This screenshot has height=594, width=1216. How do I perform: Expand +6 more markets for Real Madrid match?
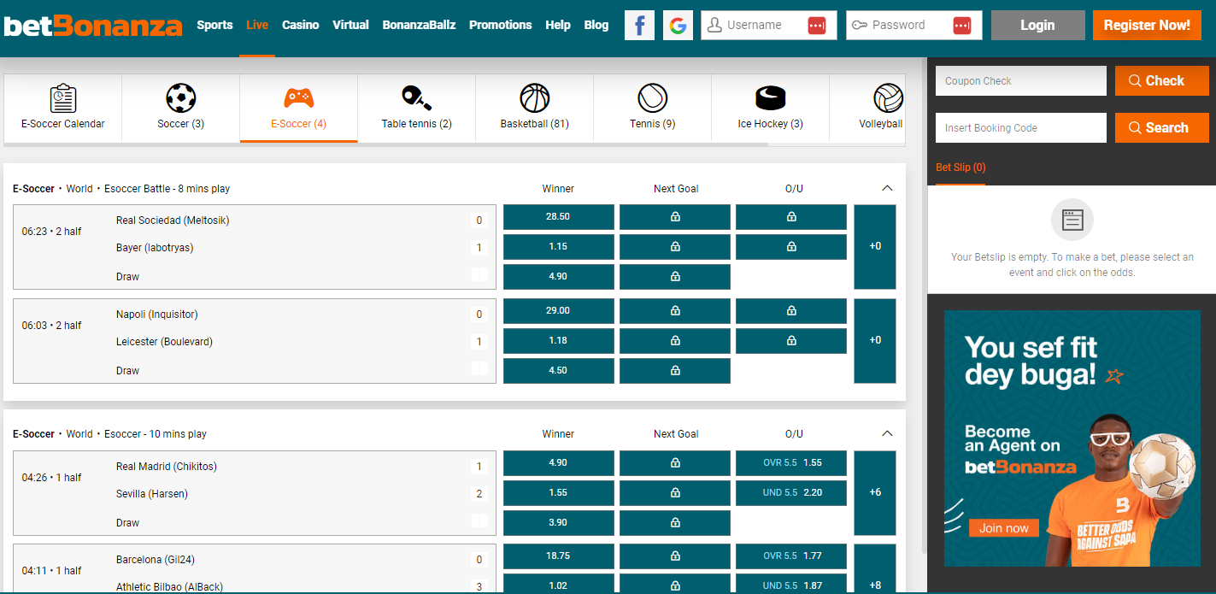pos(874,492)
